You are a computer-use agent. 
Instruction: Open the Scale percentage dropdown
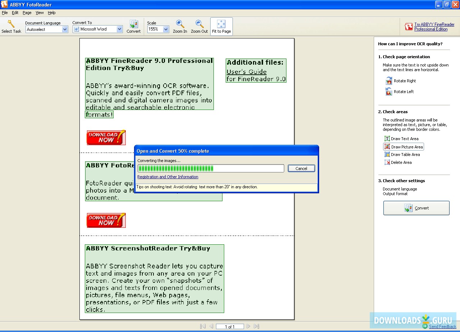166,29
